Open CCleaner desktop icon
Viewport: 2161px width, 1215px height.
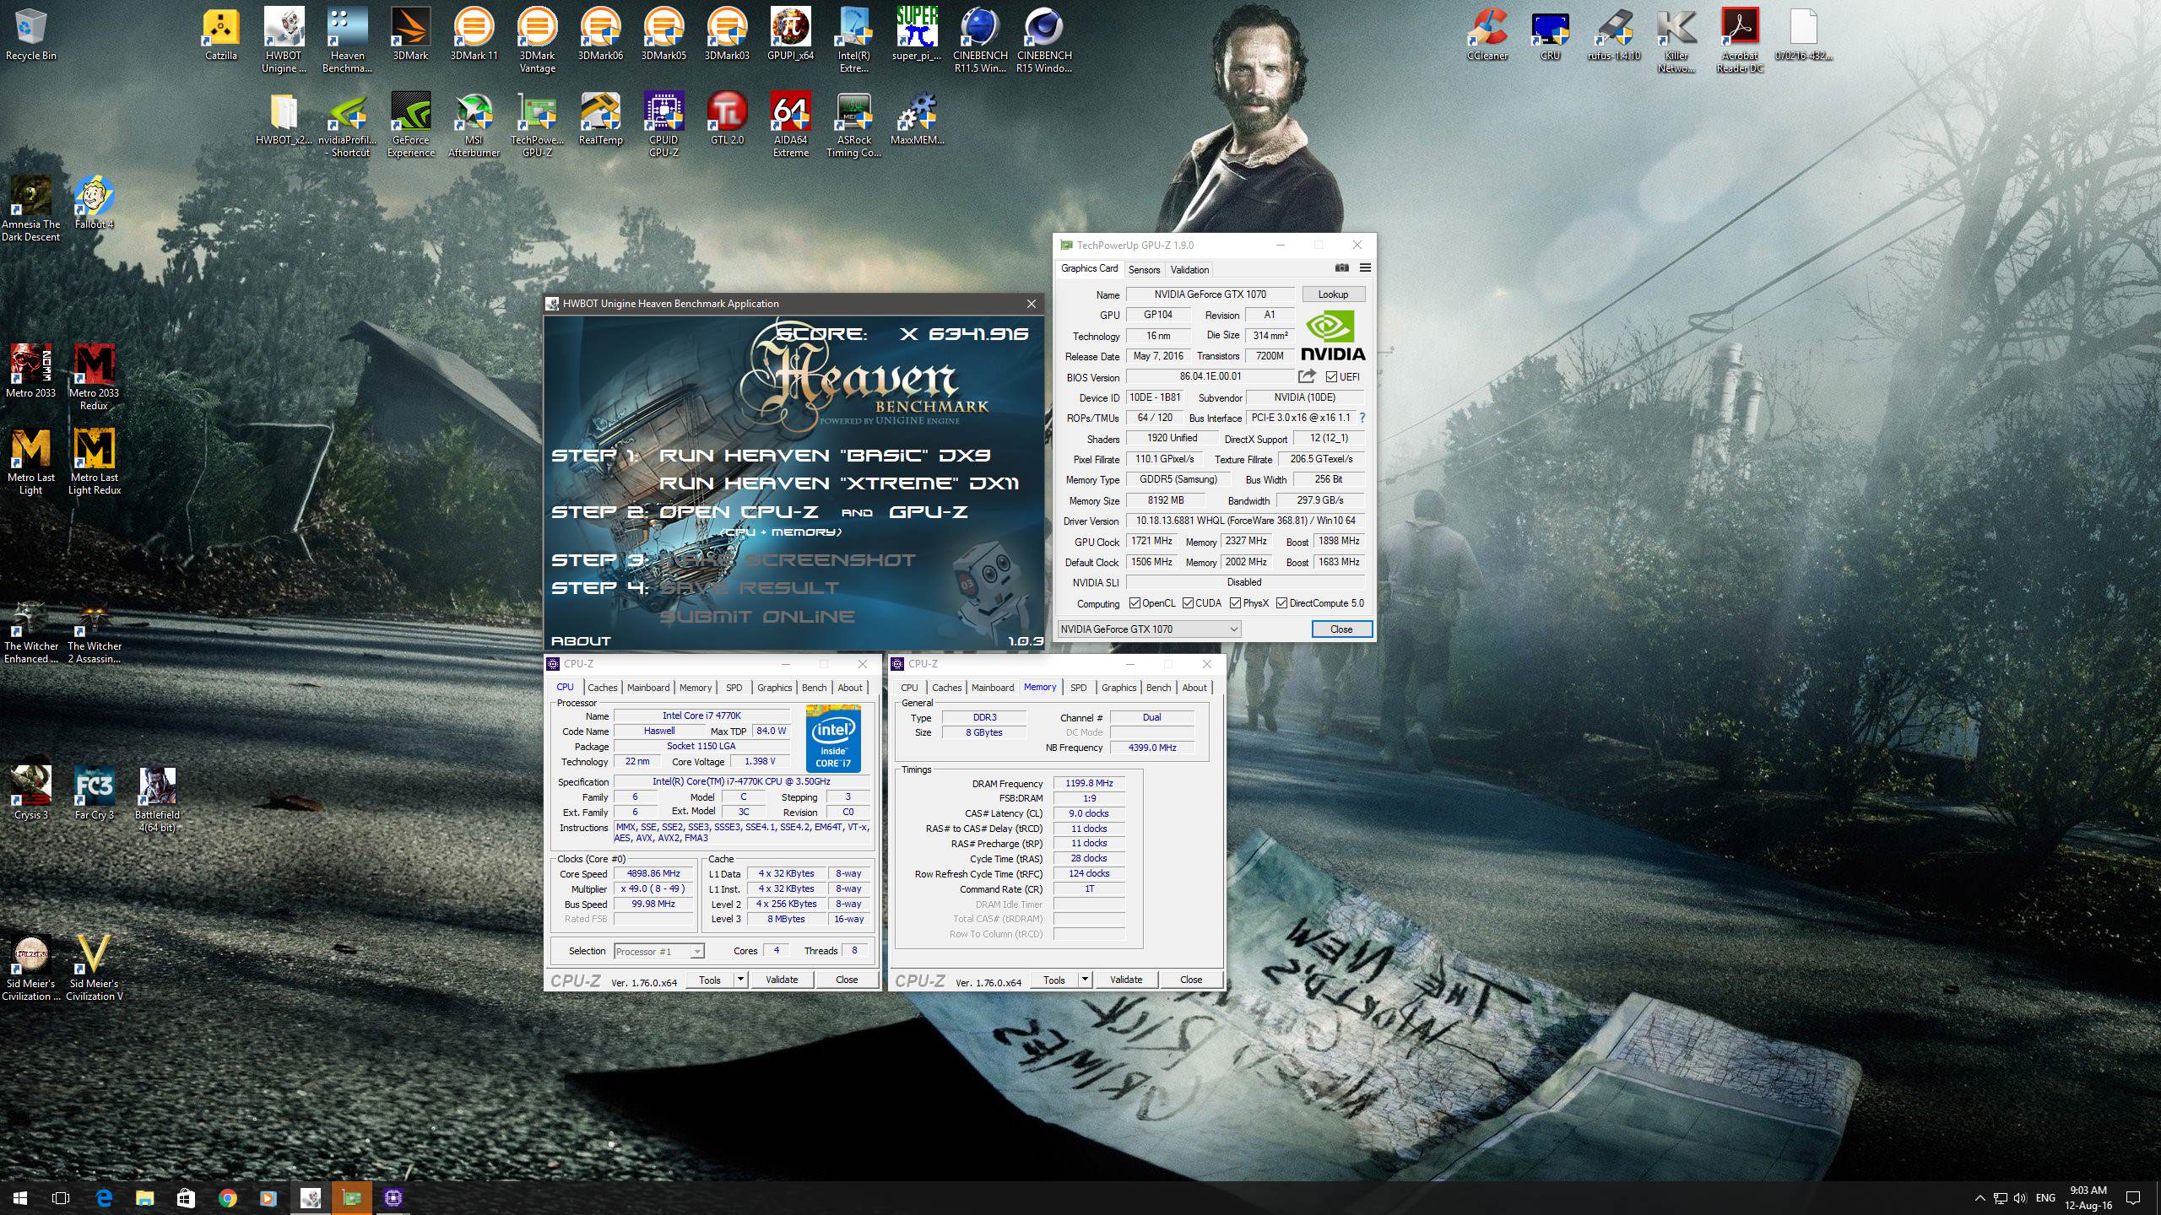tap(1487, 35)
